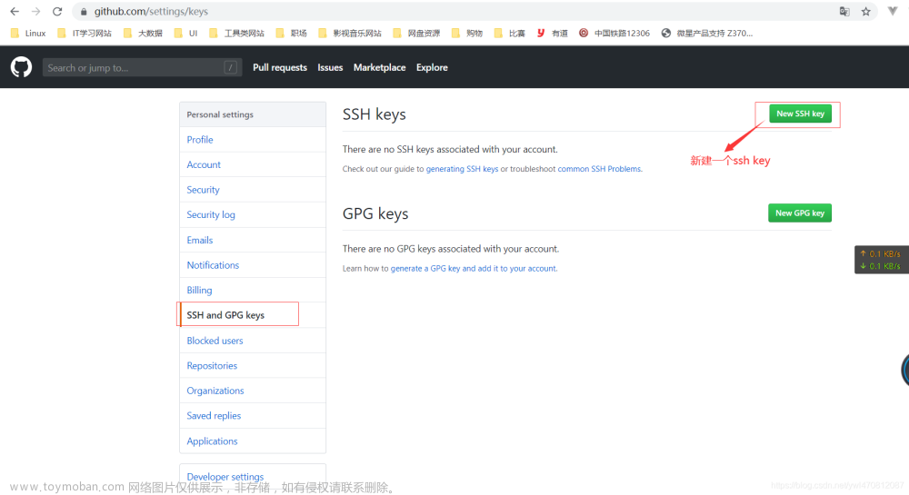Screen dimensions: 909x495
Task: Open the Applications settings page
Action: coord(253,441)
